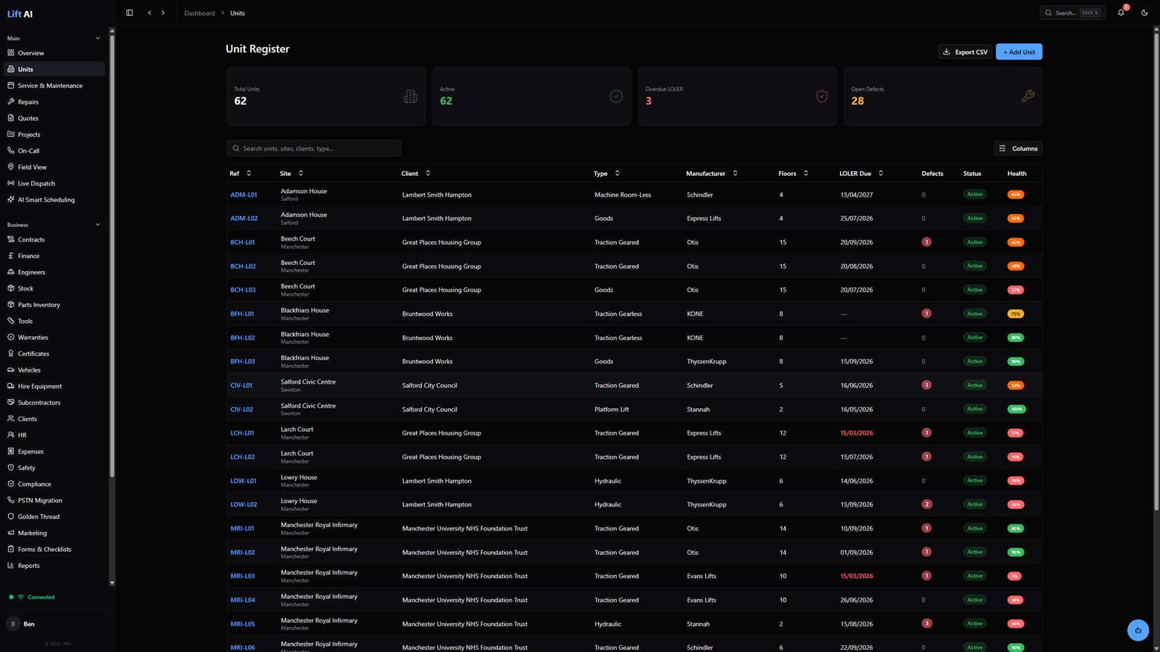Click the On-Call phone icon

pyautogui.click(x=10, y=150)
